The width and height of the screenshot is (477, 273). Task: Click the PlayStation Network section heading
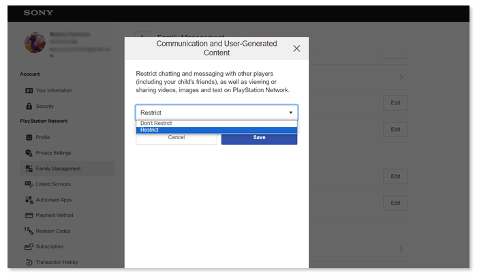pyautogui.click(x=44, y=121)
